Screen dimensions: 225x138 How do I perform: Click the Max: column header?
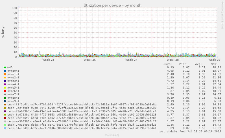[214, 64]
